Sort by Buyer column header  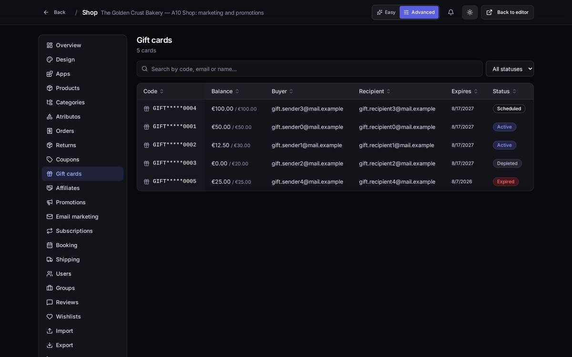[x=283, y=91]
